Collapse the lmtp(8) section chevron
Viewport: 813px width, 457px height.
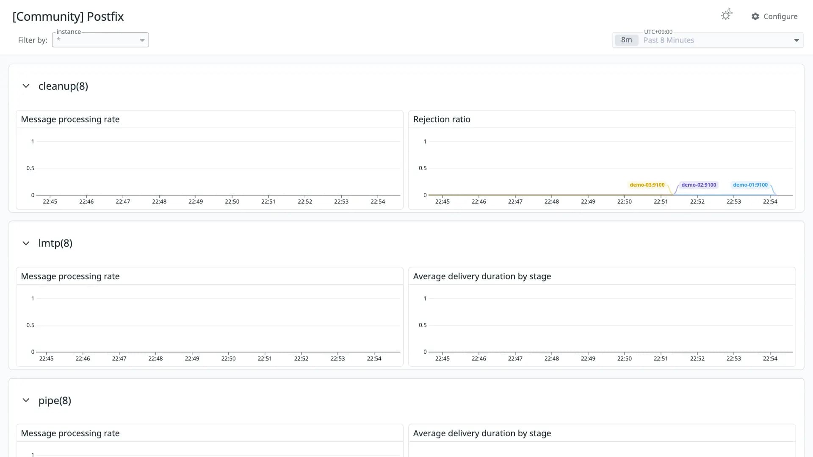26,243
